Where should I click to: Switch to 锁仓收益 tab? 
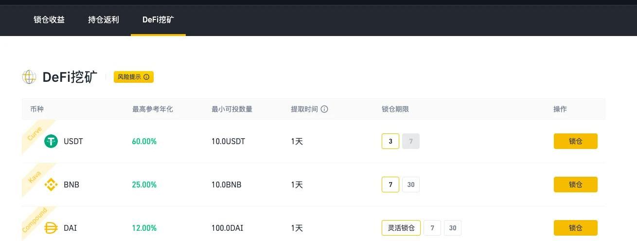(49, 20)
